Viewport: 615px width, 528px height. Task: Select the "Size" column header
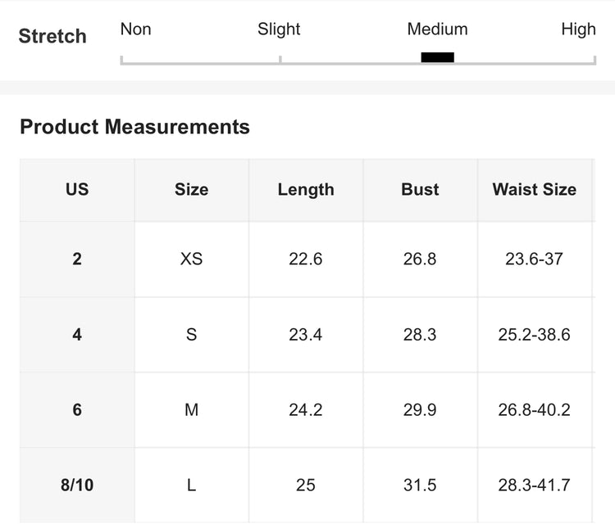click(191, 189)
